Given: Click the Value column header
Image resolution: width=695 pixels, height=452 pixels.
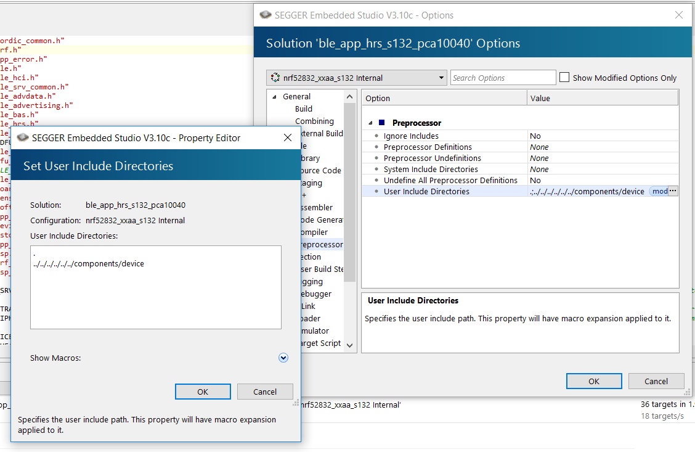Looking at the screenshot, I should (x=603, y=98).
